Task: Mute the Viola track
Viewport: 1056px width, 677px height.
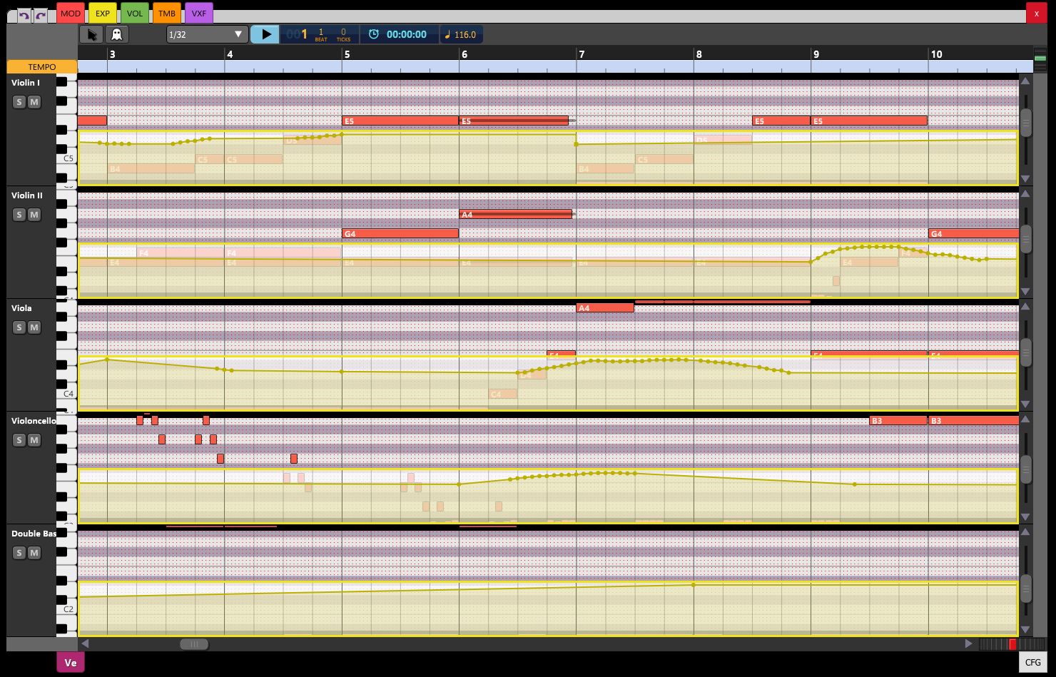Action: pyautogui.click(x=33, y=327)
